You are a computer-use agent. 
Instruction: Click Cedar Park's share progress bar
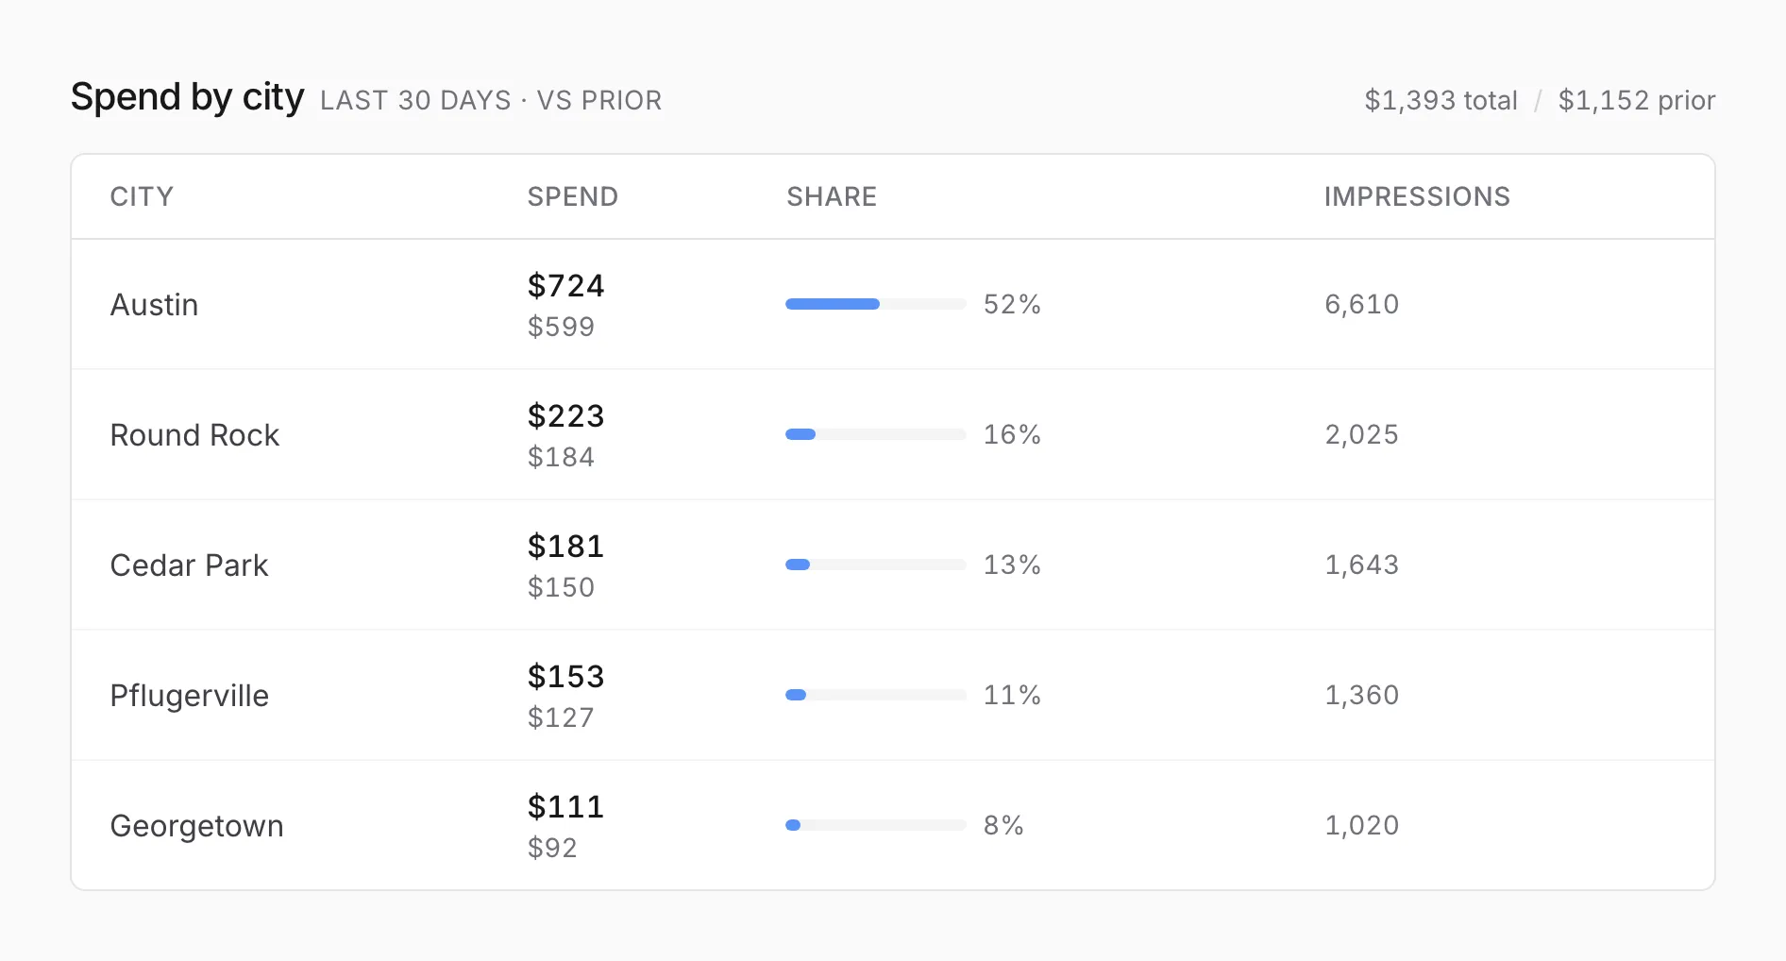pyautogui.click(x=876, y=565)
